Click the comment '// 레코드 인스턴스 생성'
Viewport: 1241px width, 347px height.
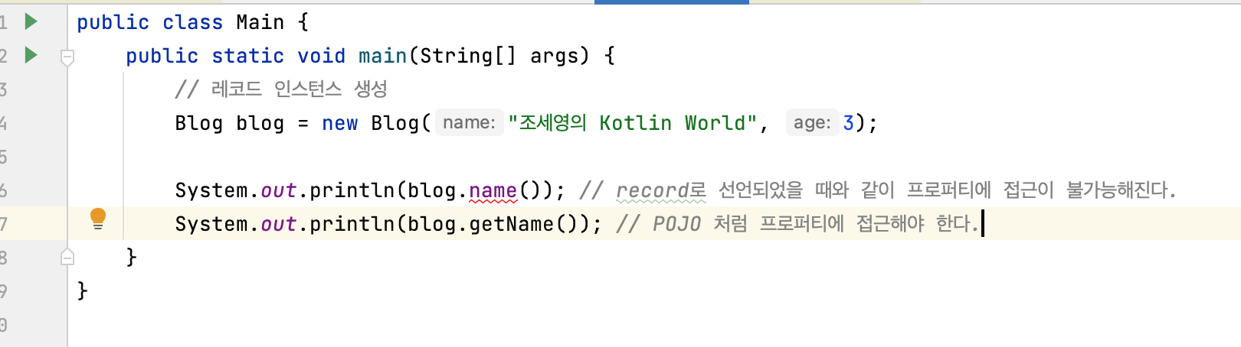point(281,89)
